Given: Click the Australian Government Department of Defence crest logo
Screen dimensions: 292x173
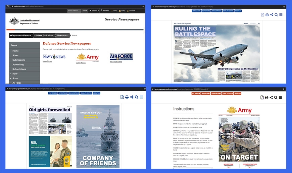Looking at the screenshot, I should click(x=25, y=21).
